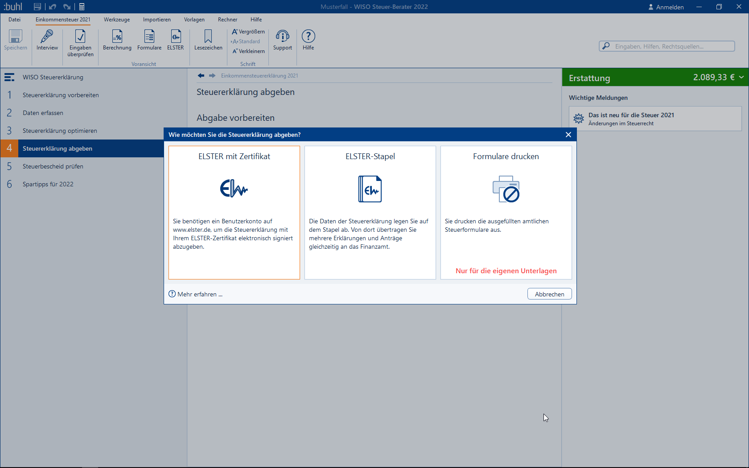Viewport: 749px width, 468px height.
Task: Click the save icon in title bar
Action: (37, 7)
